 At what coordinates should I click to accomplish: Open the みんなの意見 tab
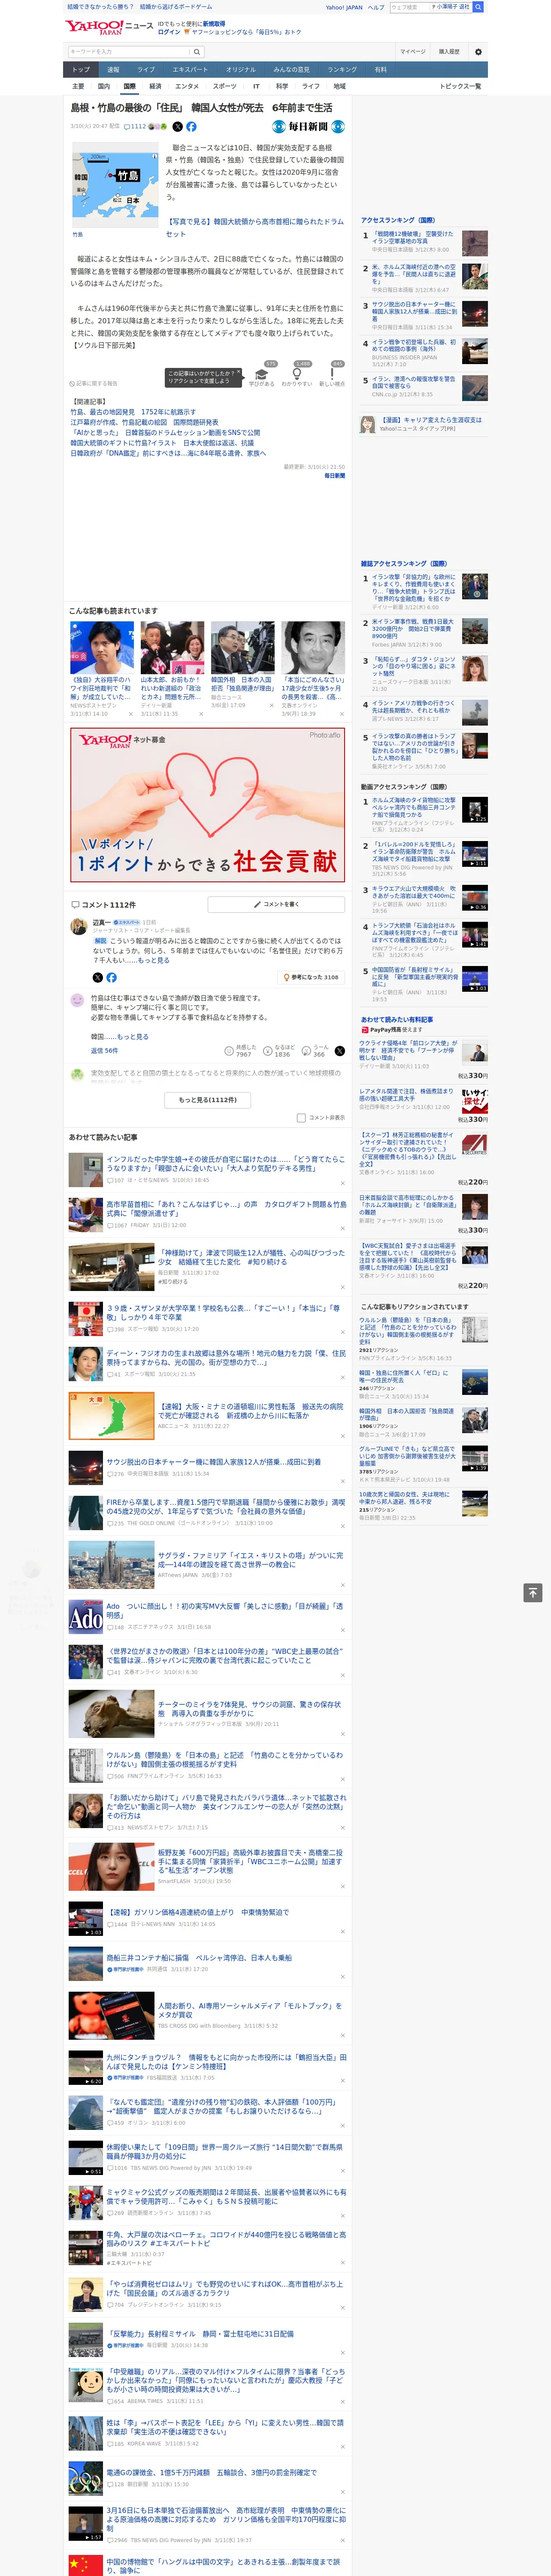click(291, 69)
